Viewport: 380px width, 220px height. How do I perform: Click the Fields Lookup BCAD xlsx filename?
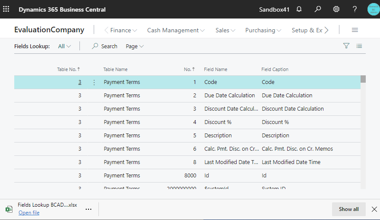point(47,205)
